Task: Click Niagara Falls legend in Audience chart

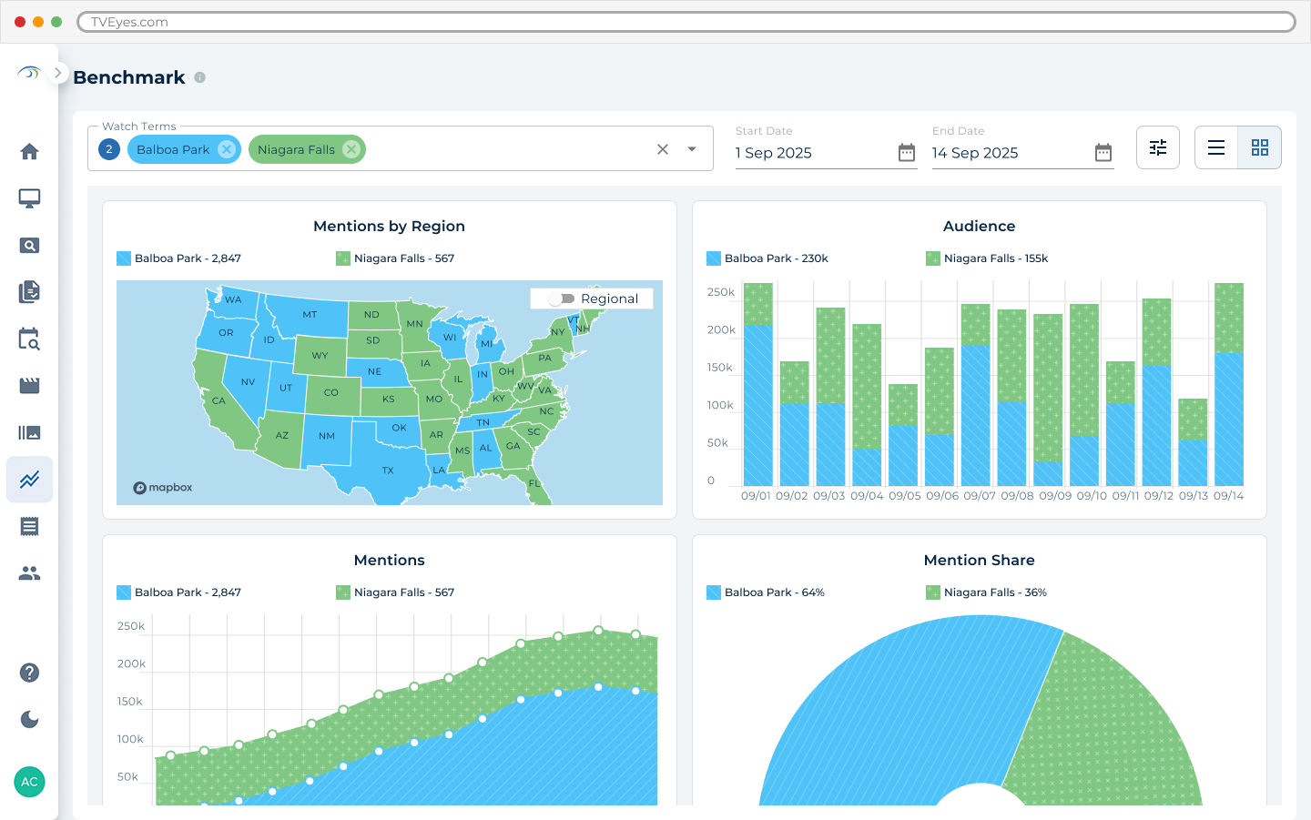Action: [x=987, y=258]
